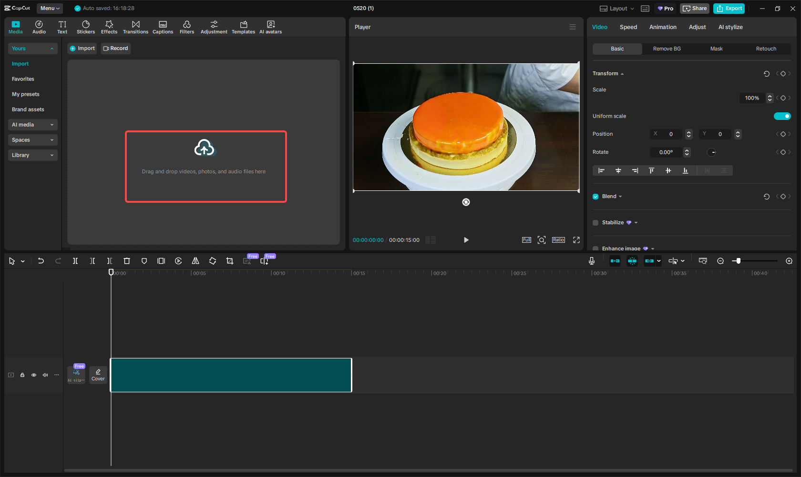Open the Transitions panel
The image size is (801, 477).
click(x=135, y=27)
